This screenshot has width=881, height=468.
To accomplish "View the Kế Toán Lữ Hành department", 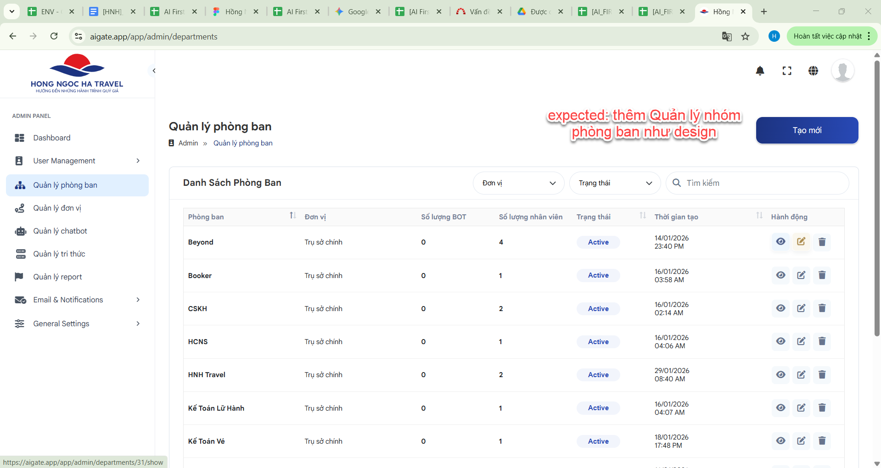I will (780, 408).
